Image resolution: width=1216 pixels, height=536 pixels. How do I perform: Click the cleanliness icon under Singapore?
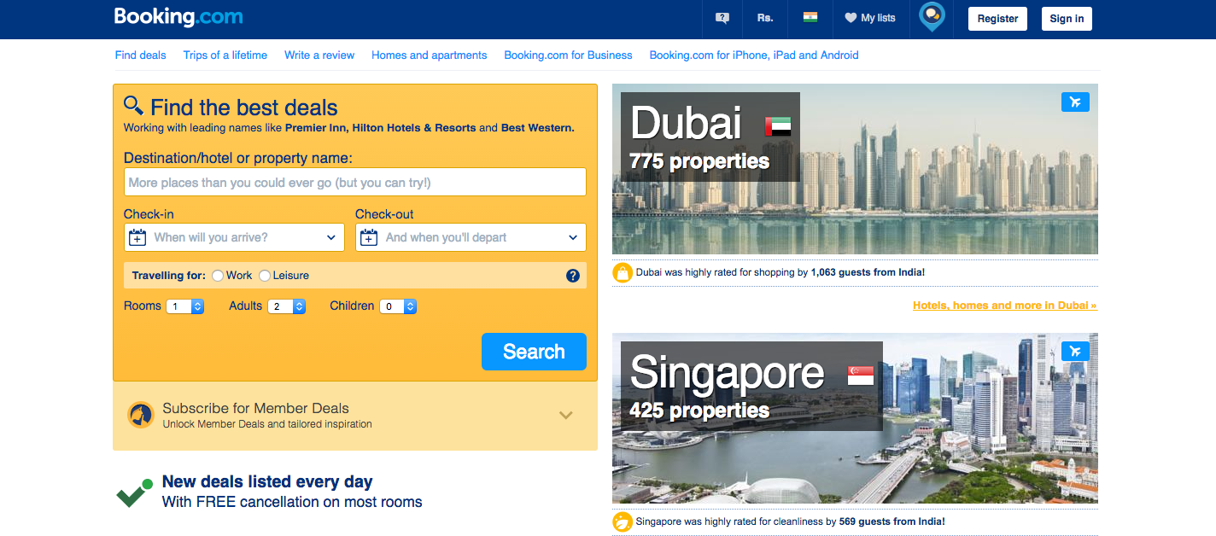623,521
